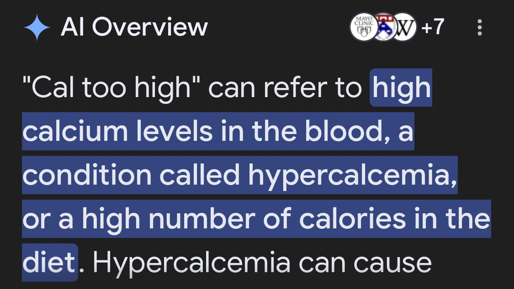Click the words "condition called" in highlight
Screen dimensions: 514x289
coord(131,175)
